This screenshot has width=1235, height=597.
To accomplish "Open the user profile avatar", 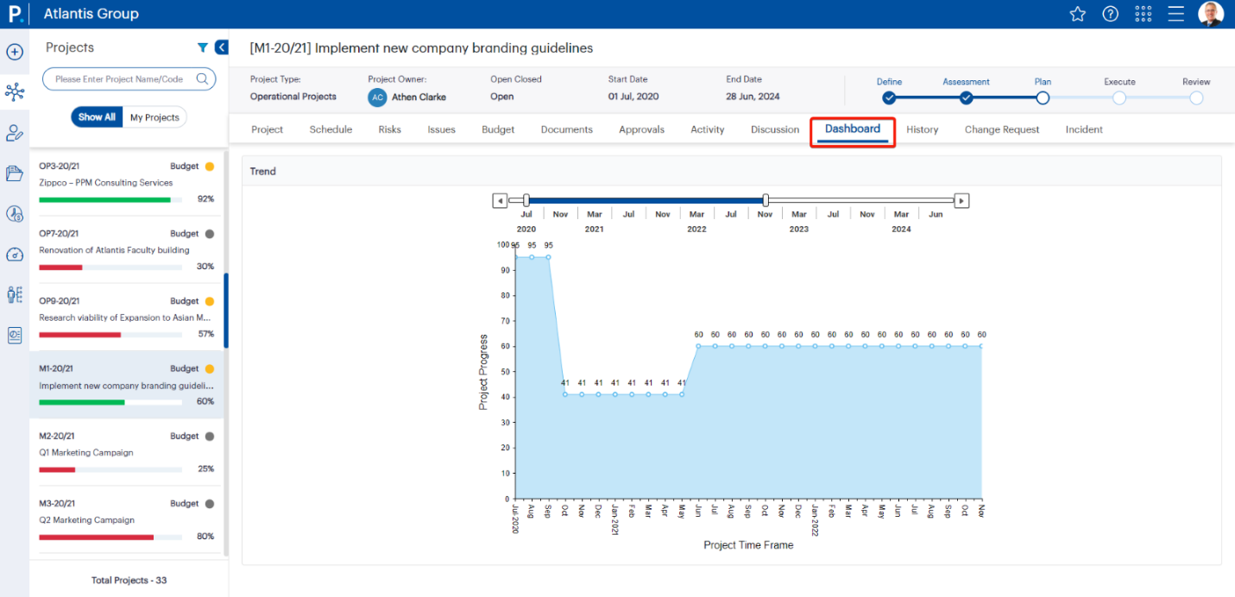I will click(x=1211, y=14).
